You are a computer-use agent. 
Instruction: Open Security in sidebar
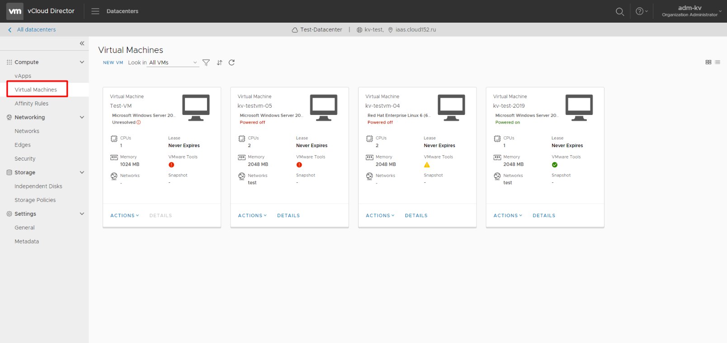[x=25, y=159]
